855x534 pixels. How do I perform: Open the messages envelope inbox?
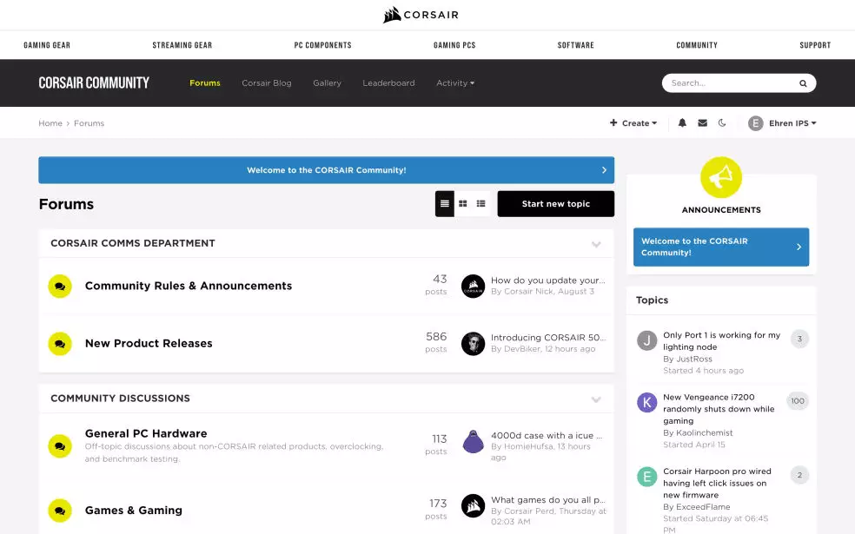702,123
